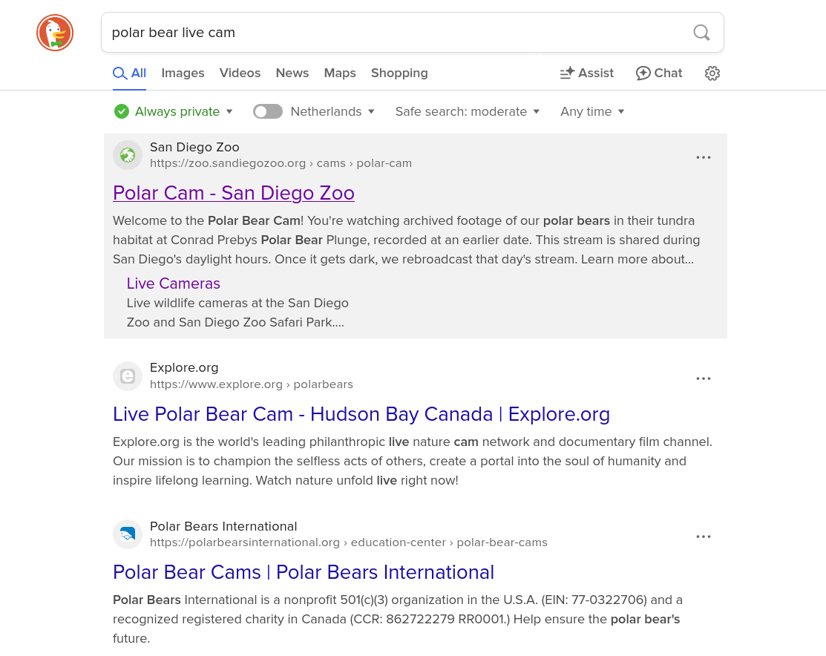Open the Live Cameras sublink
The height and width of the screenshot is (656, 826).
(174, 283)
